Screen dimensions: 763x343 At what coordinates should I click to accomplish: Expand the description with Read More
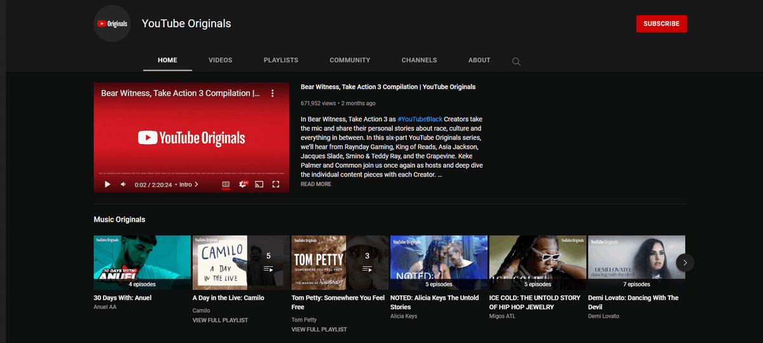(x=316, y=184)
